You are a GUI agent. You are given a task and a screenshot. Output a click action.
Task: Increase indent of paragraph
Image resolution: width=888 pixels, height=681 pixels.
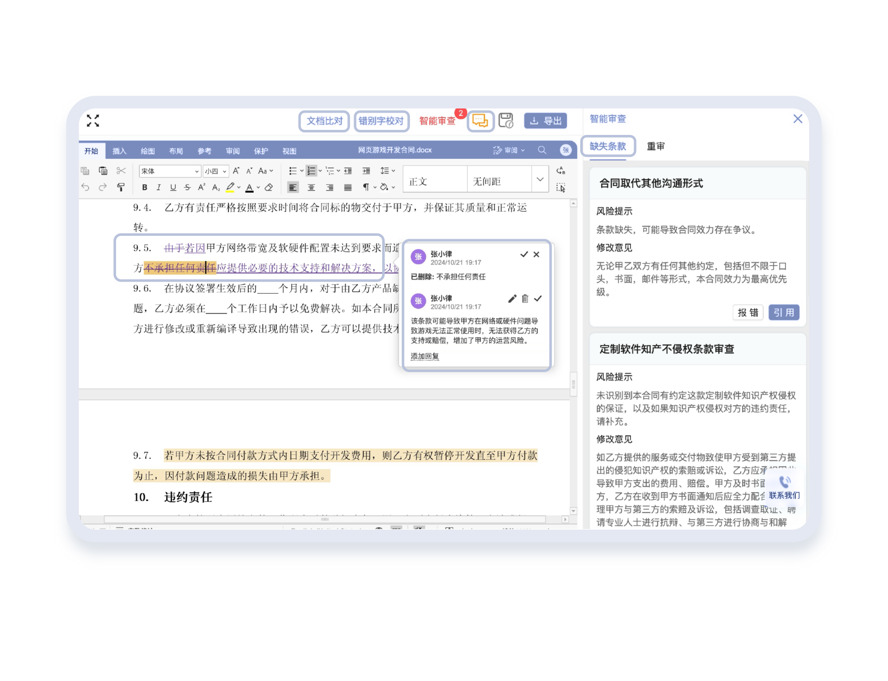[366, 171]
